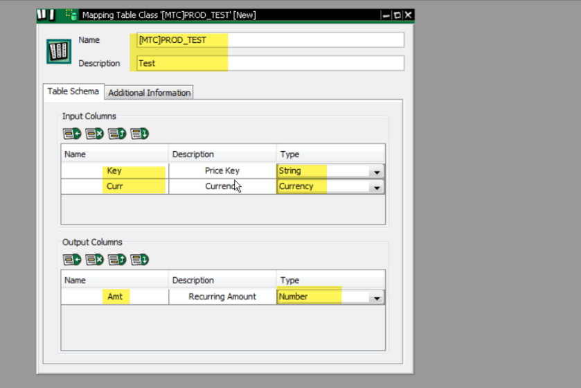Delete the selected output column row

[x=94, y=259]
